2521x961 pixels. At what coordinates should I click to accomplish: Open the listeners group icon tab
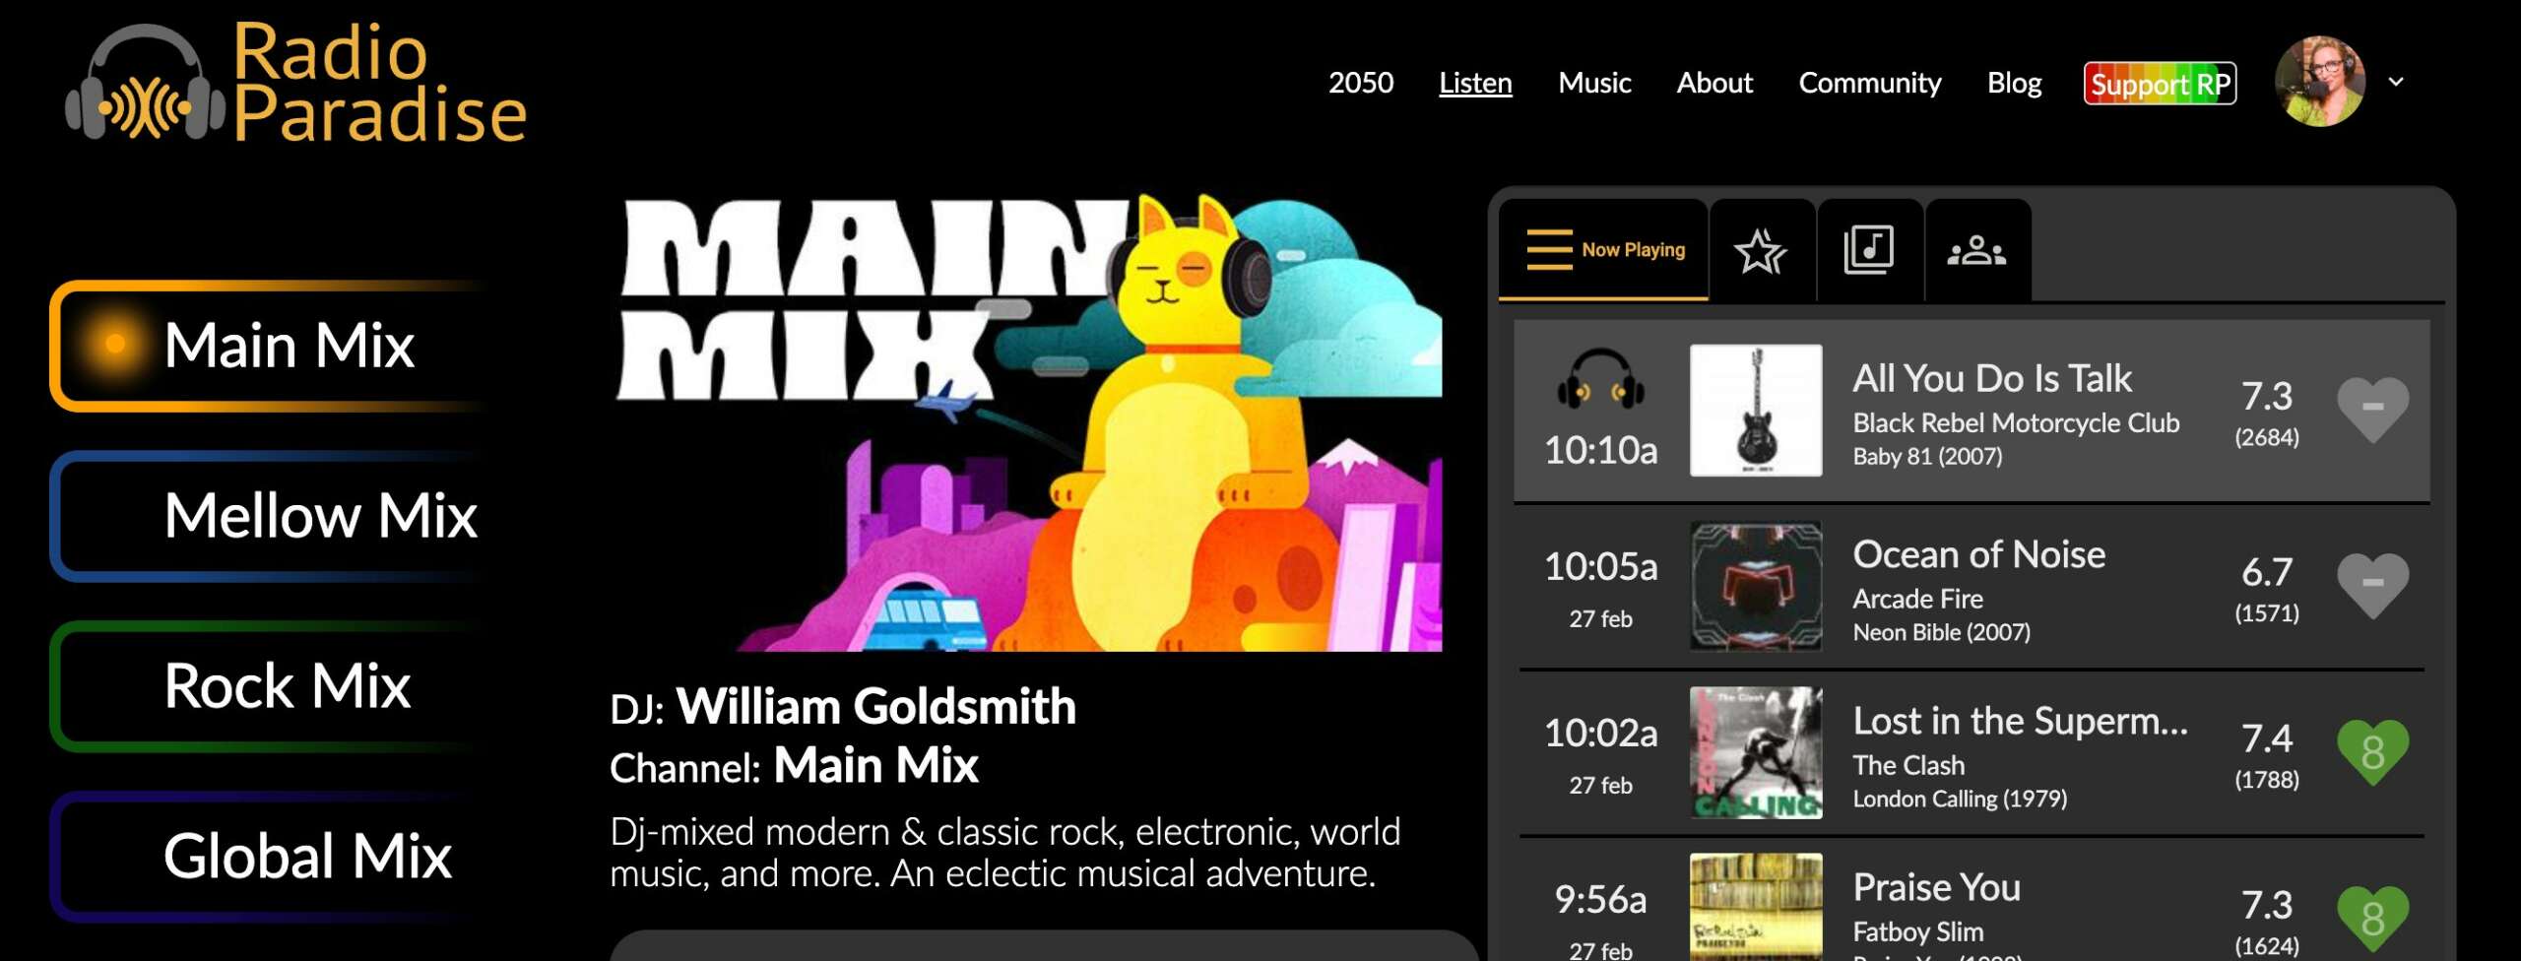tap(1976, 251)
